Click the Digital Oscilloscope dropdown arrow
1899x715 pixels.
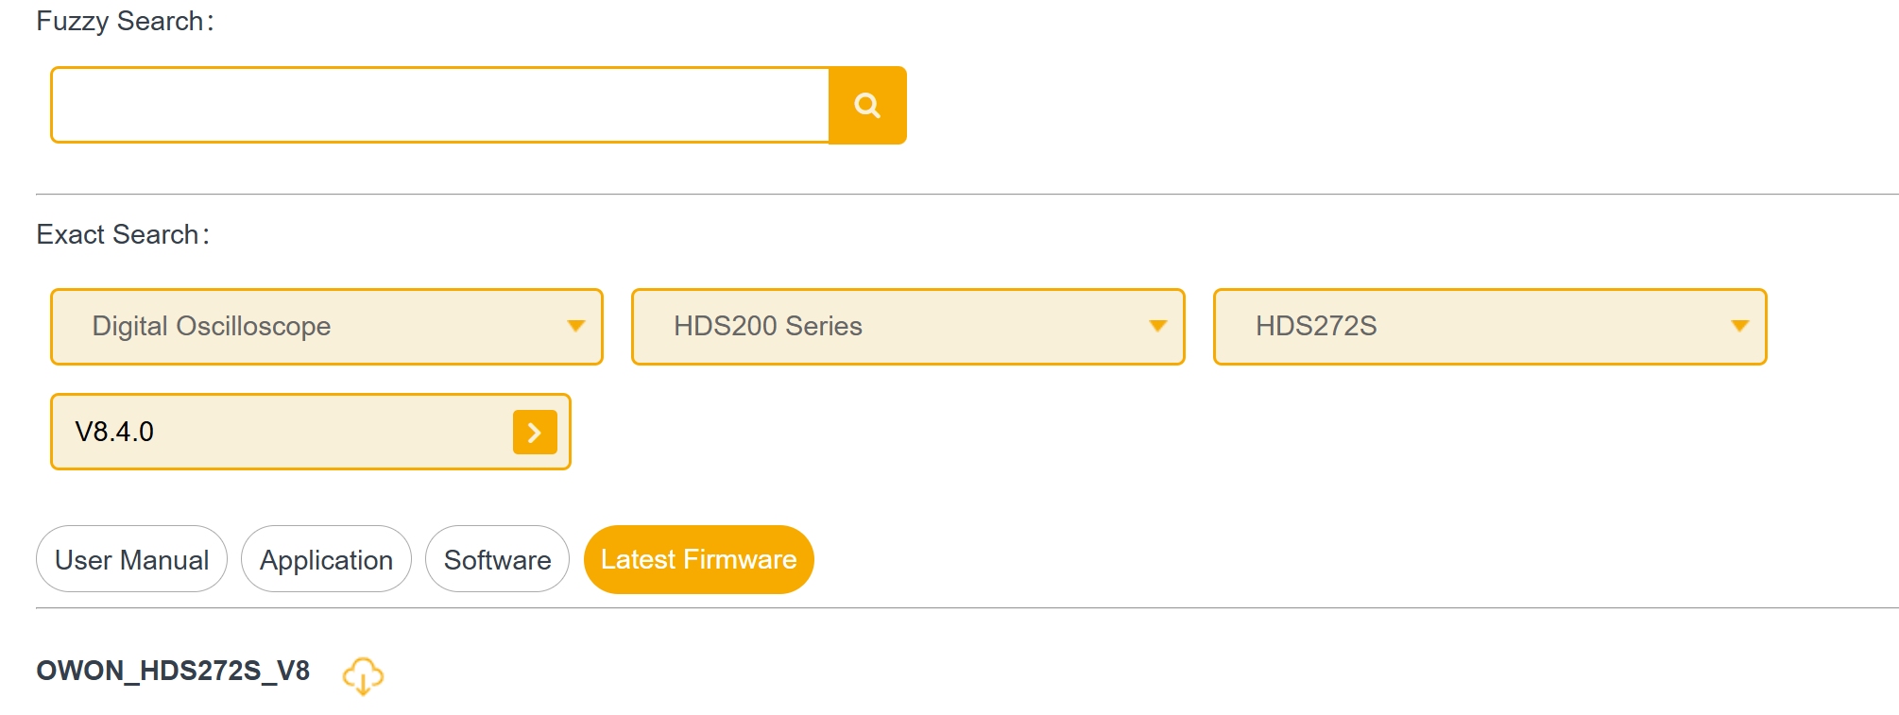pyautogui.click(x=575, y=326)
